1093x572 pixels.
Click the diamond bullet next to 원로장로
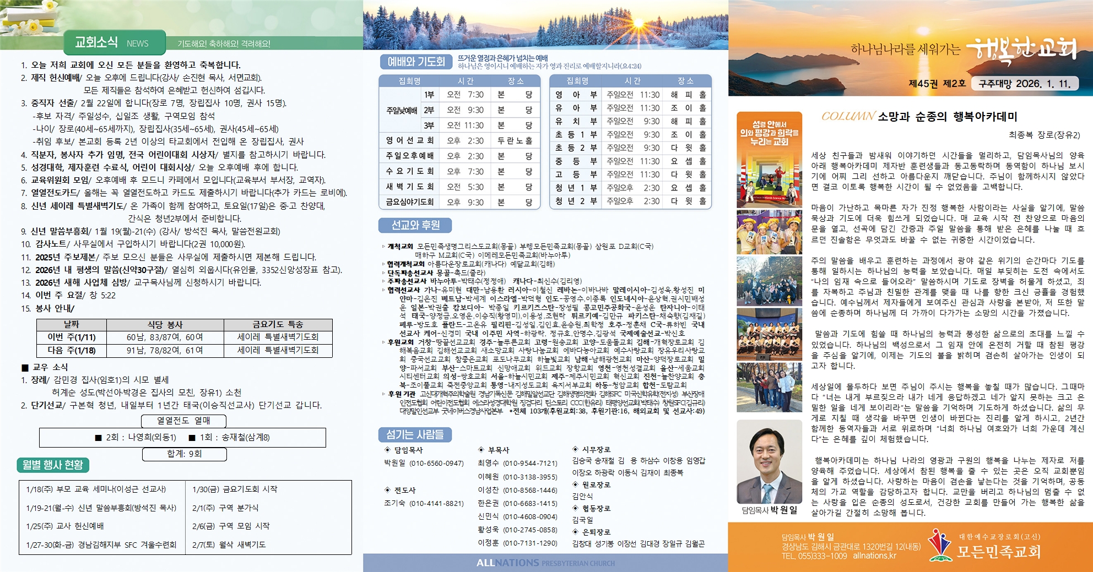[x=575, y=484]
